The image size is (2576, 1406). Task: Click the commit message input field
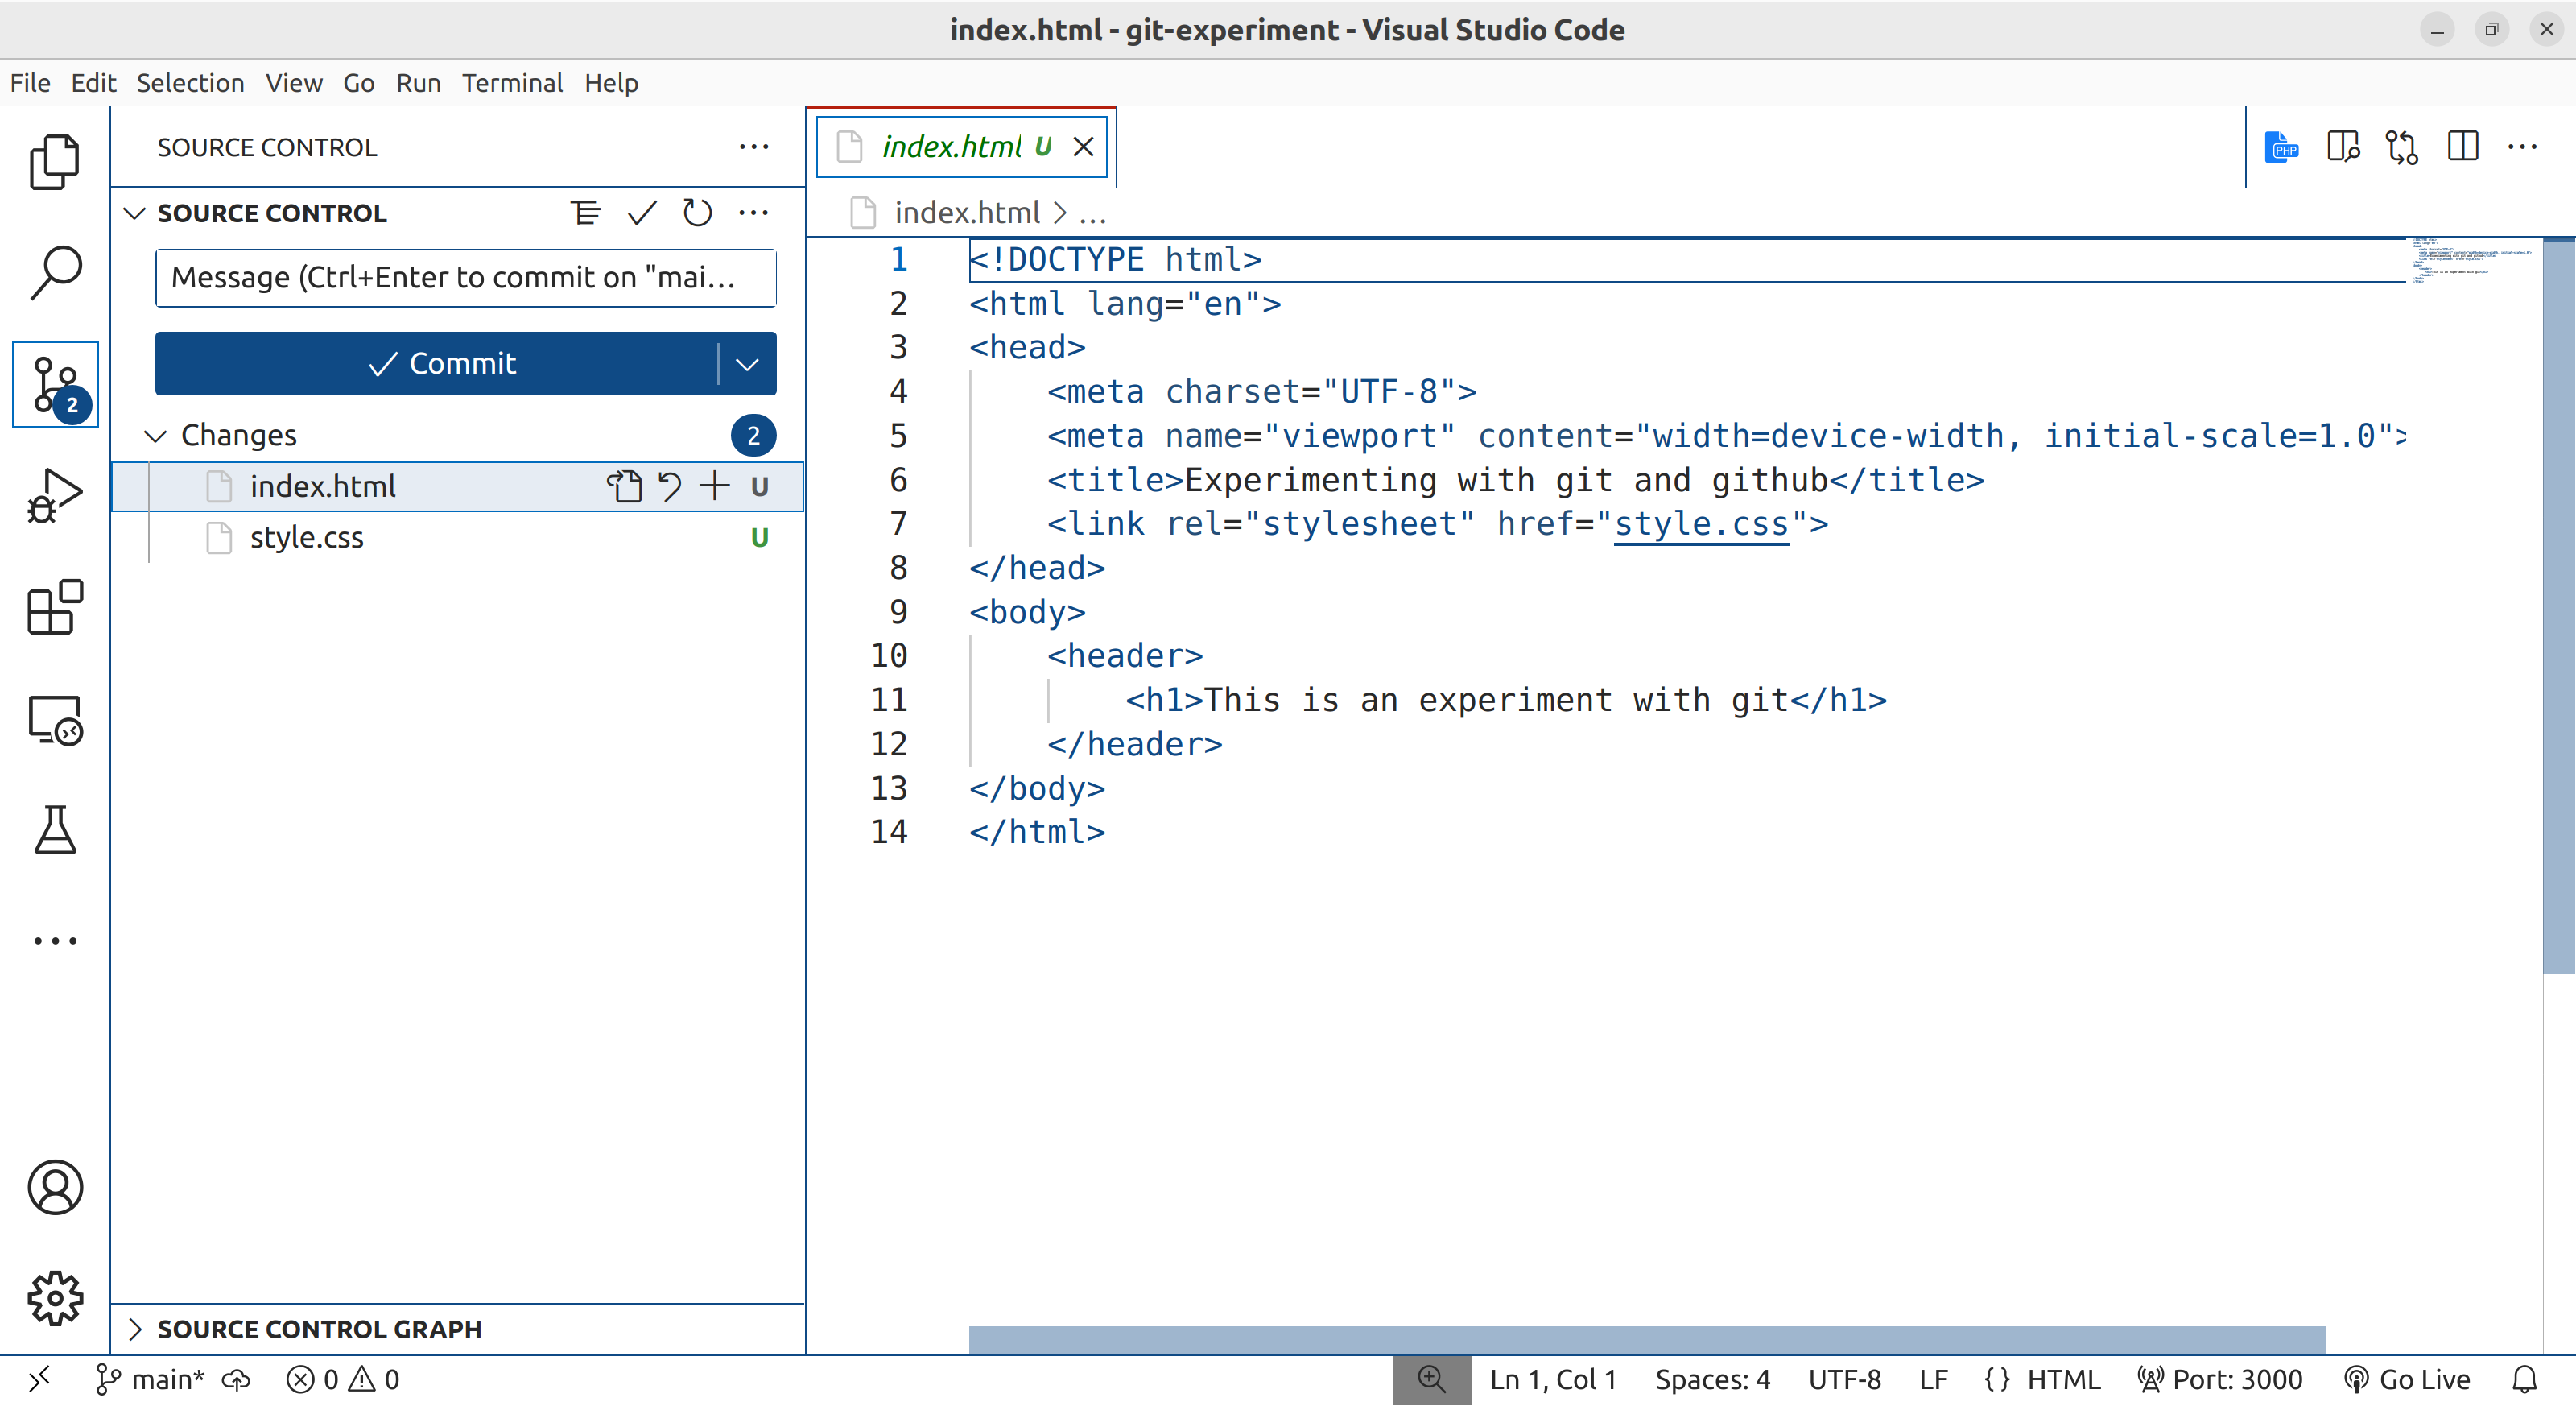click(x=464, y=275)
